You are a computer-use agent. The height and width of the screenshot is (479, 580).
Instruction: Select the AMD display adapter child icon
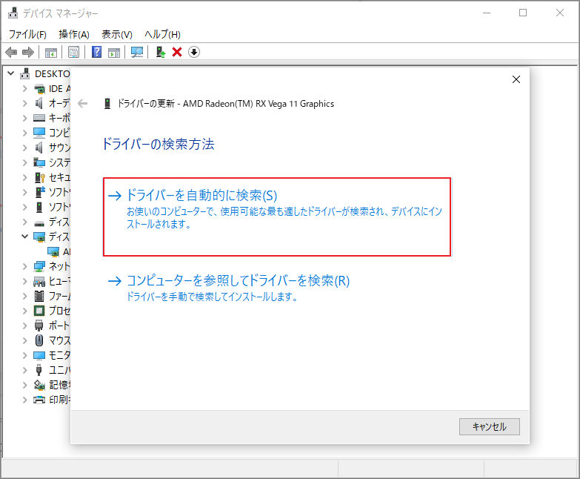click(53, 251)
